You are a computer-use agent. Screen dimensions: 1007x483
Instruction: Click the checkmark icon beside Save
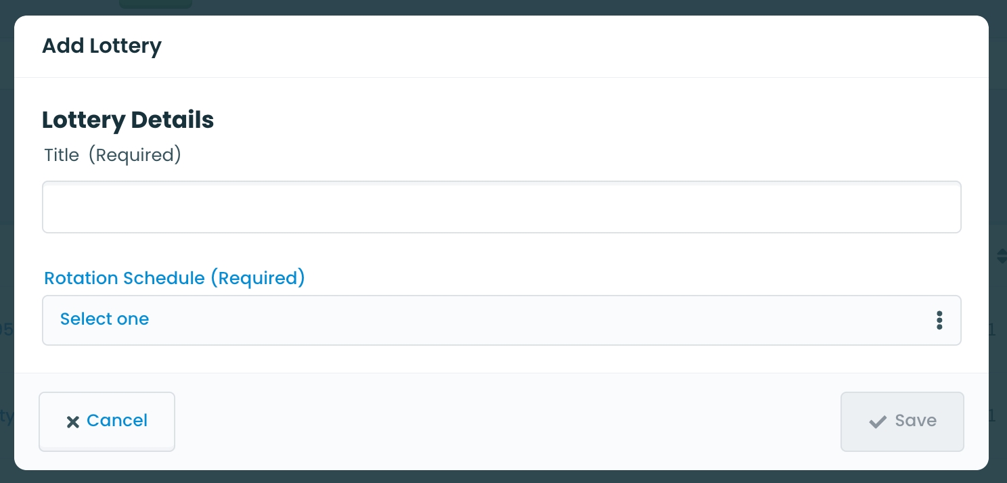tap(877, 421)
